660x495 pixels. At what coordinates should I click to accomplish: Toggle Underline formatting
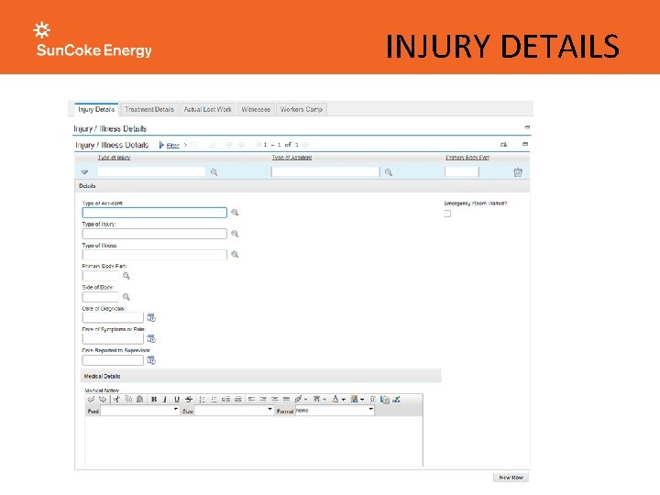[177, 399]
